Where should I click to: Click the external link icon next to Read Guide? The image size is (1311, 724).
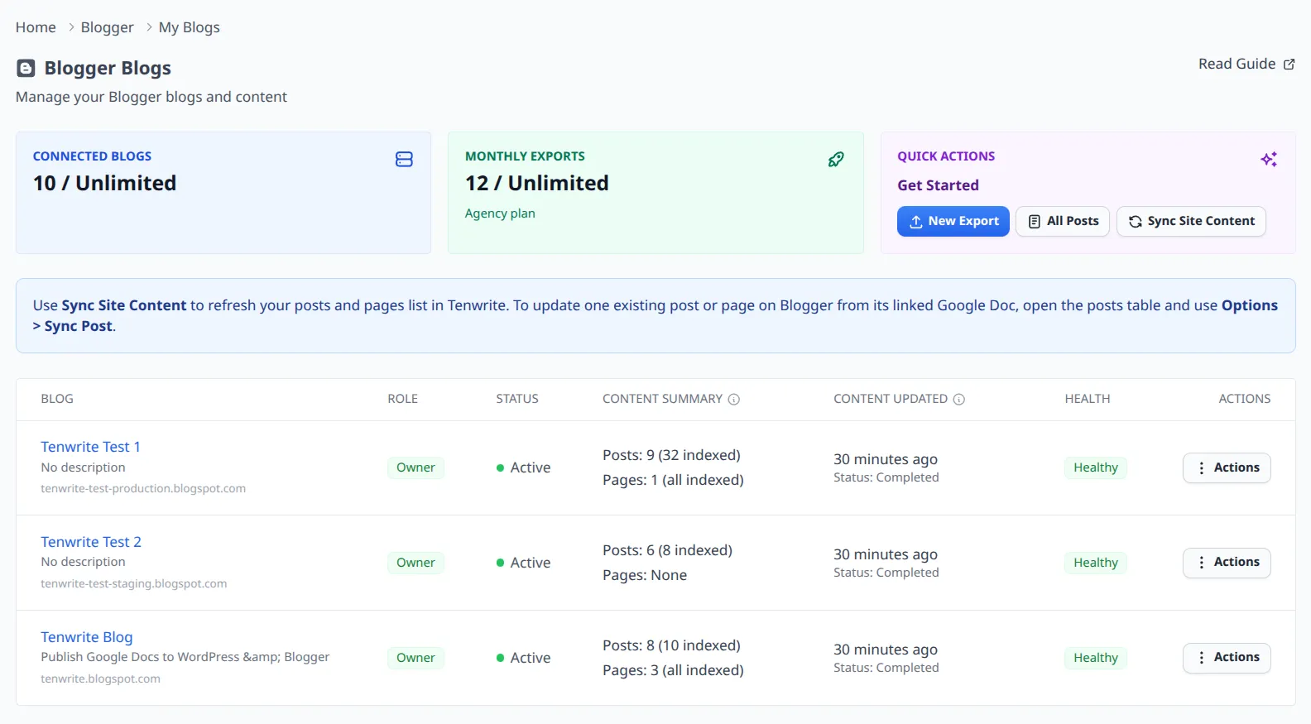pos(1289,65)
